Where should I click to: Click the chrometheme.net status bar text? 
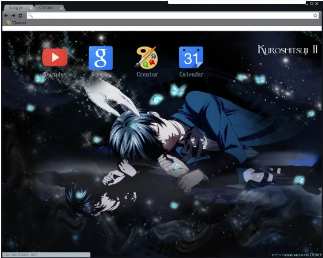(x=20, y=255)
